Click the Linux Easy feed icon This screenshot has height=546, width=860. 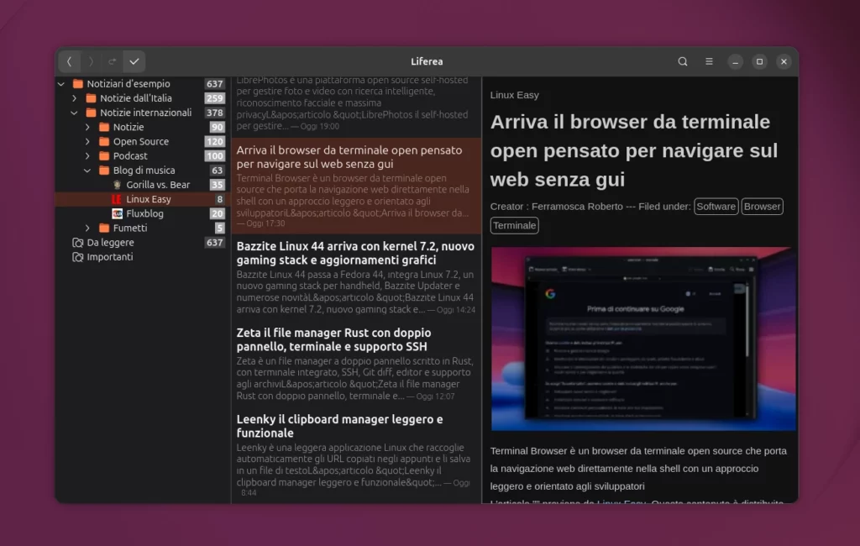(x=117, y=199)
